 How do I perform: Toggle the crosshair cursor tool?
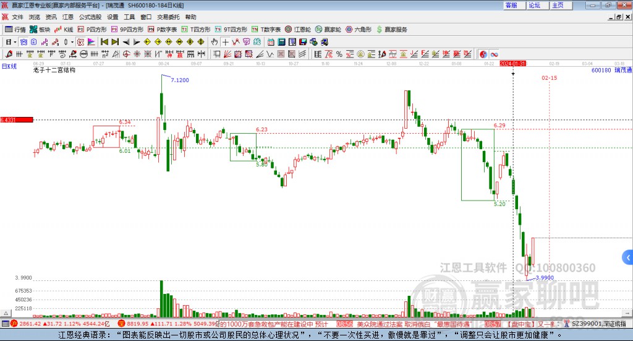pyautogui.click(x=225, y=42)
